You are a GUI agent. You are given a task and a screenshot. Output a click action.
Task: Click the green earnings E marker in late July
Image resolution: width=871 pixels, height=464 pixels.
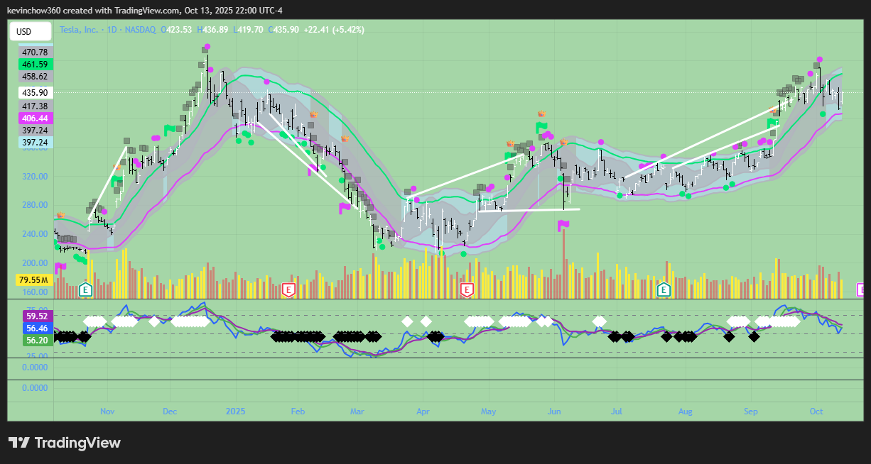[664, 289]
